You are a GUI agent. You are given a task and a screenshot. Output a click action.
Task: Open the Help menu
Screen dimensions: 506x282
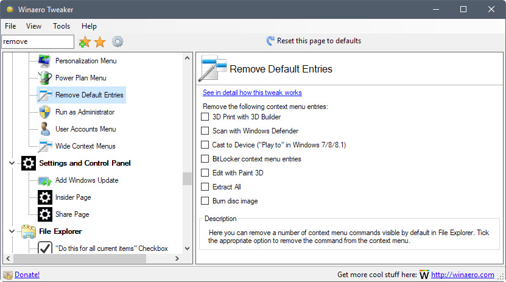click(89, 26)
